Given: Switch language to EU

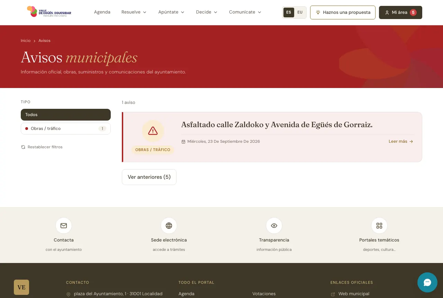Looking at the screenshot, I should point(300,12).
